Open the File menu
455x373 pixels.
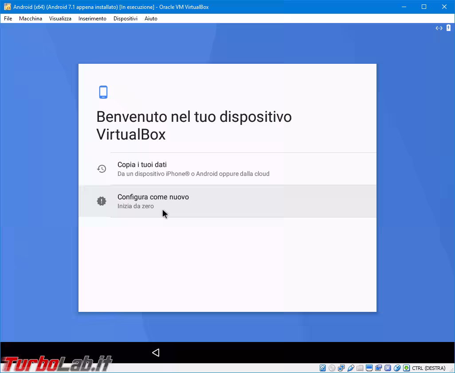click(8, 19)
